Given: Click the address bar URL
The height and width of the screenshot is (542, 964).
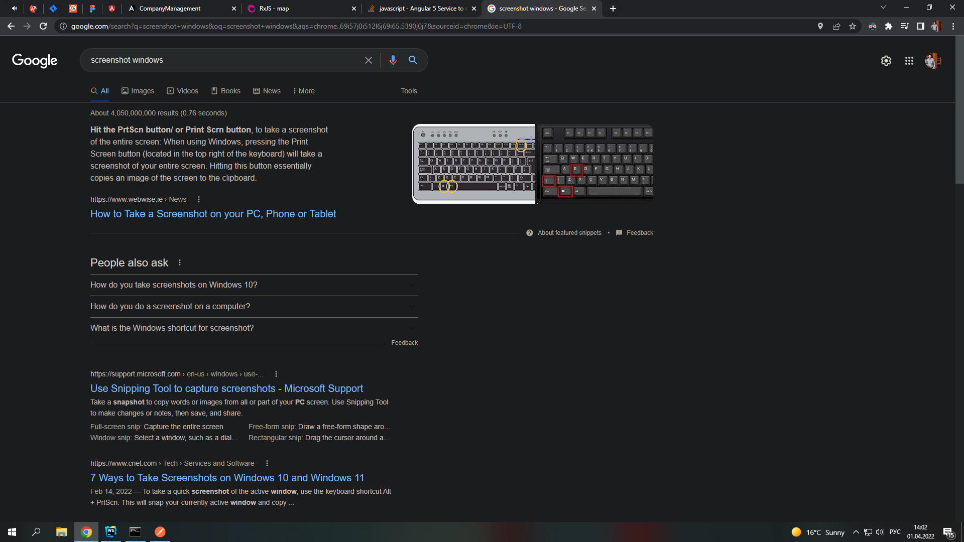Looking at the screenshot, I should tap(296, 26).
